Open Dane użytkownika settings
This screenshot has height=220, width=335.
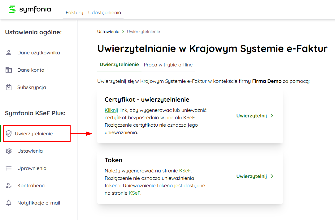[x=39, y=53]
